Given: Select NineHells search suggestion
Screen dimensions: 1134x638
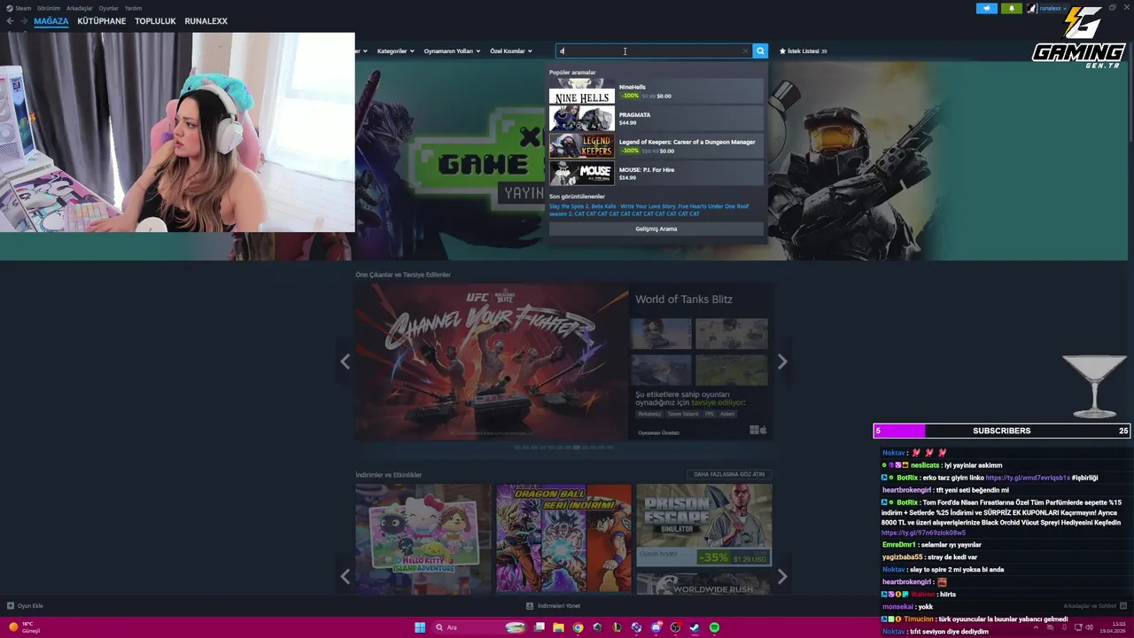Looking at the screenshot, I should (x=656, y=91).
